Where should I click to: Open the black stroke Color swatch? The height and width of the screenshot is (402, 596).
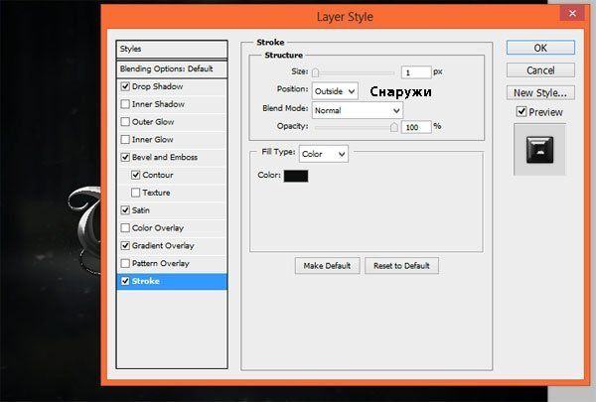(x=296, y=176)
